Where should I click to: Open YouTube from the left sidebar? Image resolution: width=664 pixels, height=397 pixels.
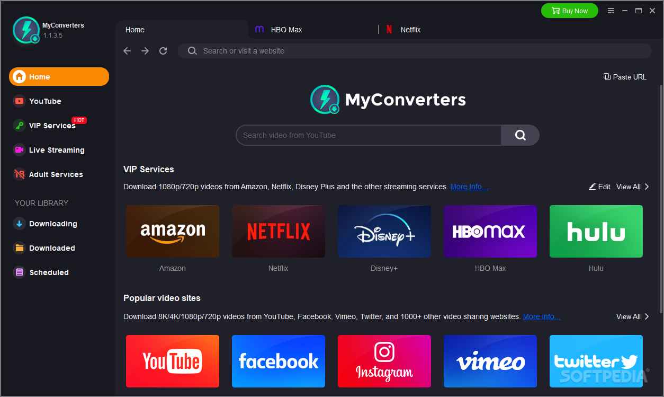(x=45, y=101)
